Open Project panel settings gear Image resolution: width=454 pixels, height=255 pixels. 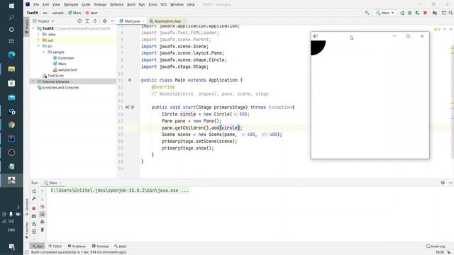click(x=104, y=21)
